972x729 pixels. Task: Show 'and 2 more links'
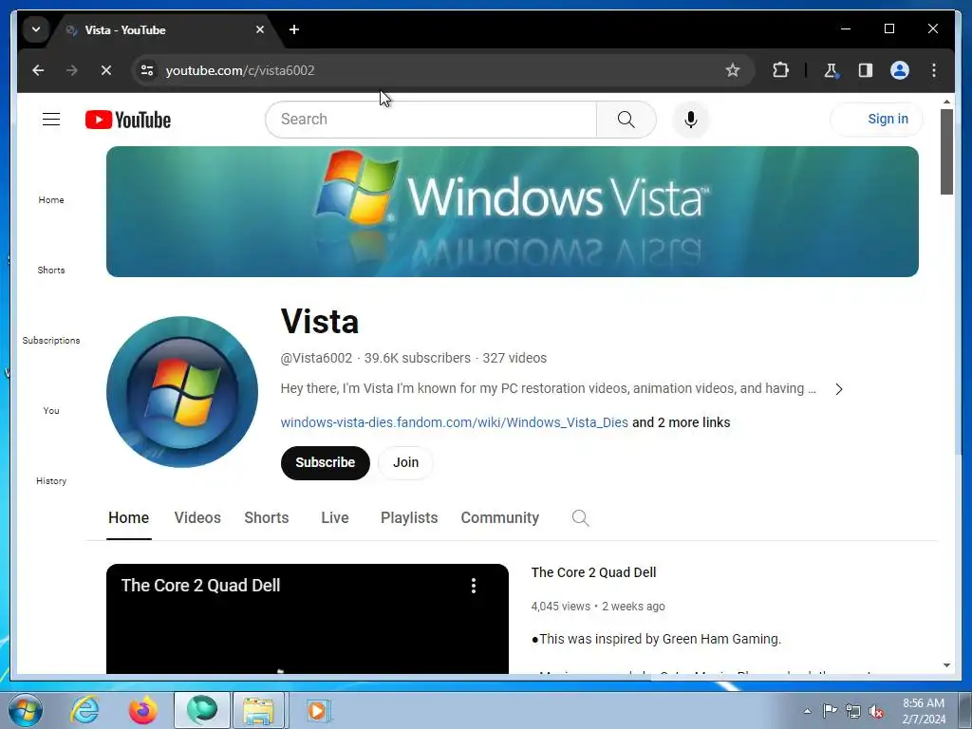coord(682,422)
